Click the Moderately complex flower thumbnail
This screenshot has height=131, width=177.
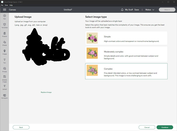coord(92,53)
